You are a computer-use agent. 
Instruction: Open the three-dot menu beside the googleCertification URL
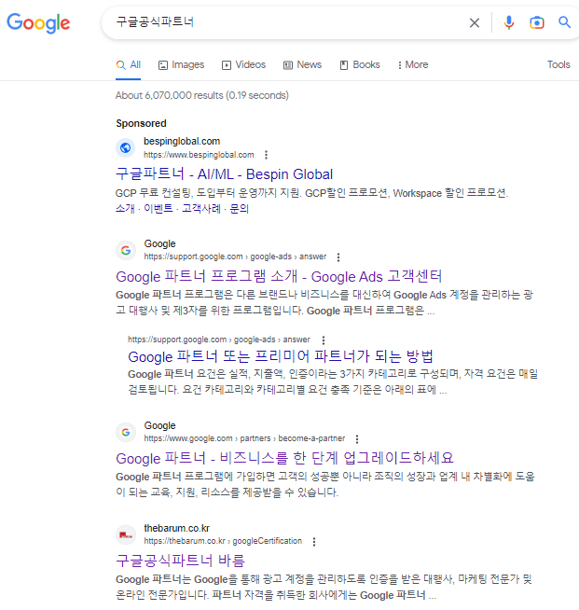(x=314, y=542)
